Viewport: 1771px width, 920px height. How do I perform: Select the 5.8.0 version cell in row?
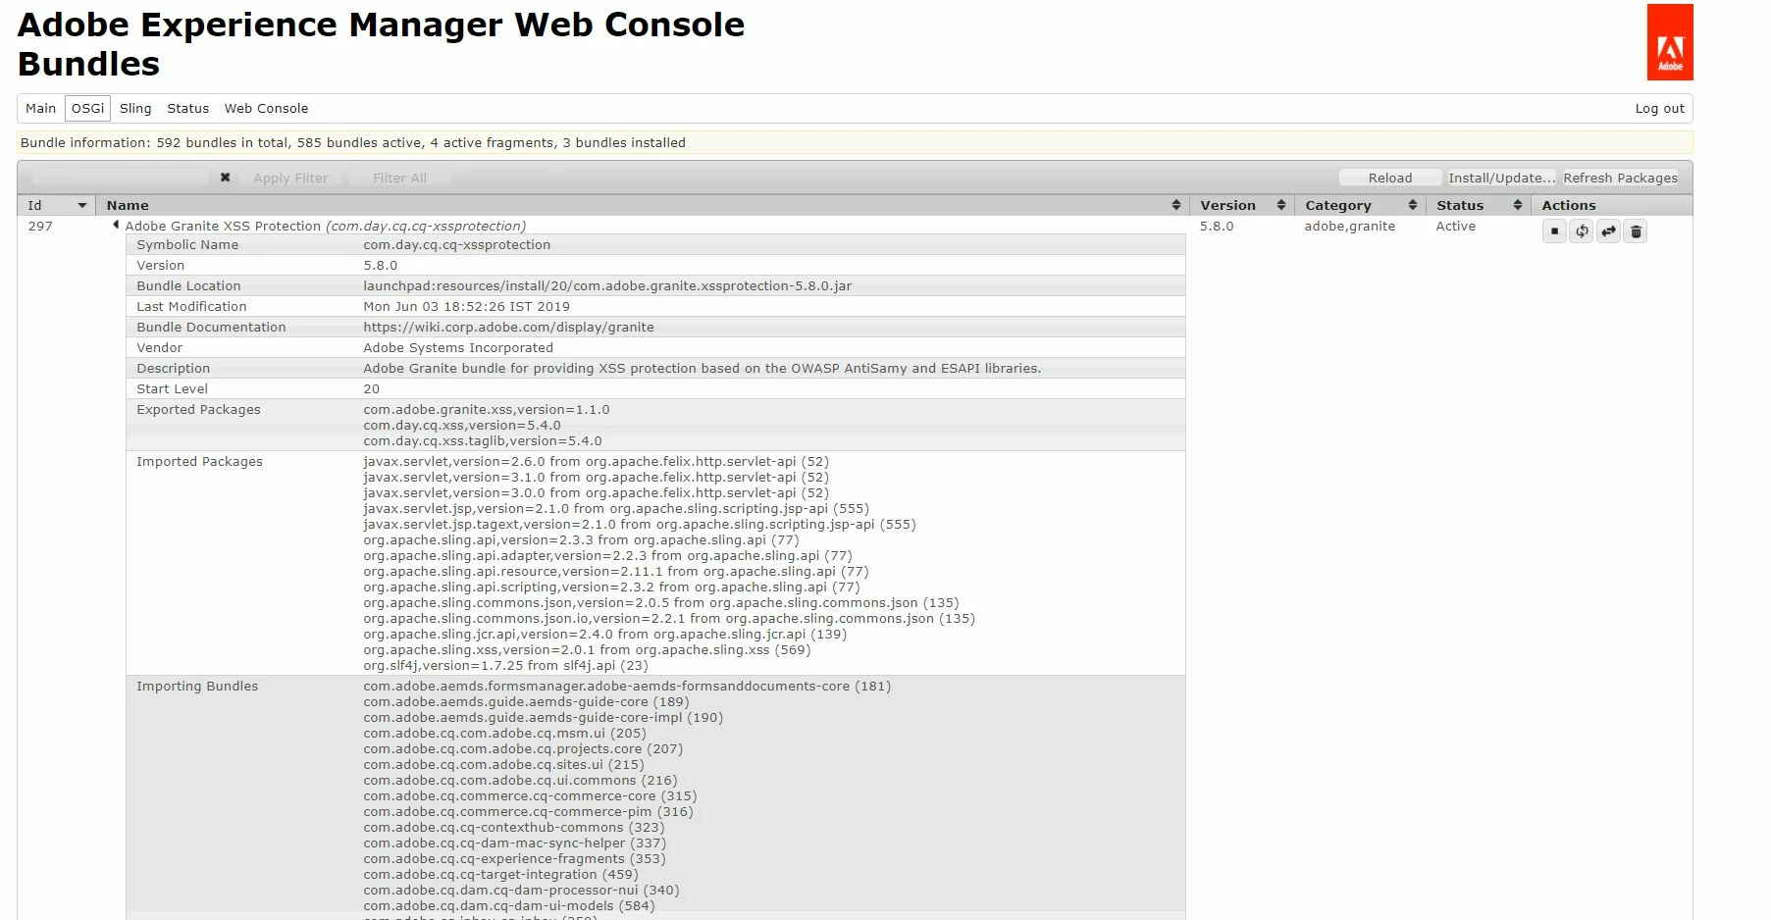pyautogui.click(x=1217, y=226)
